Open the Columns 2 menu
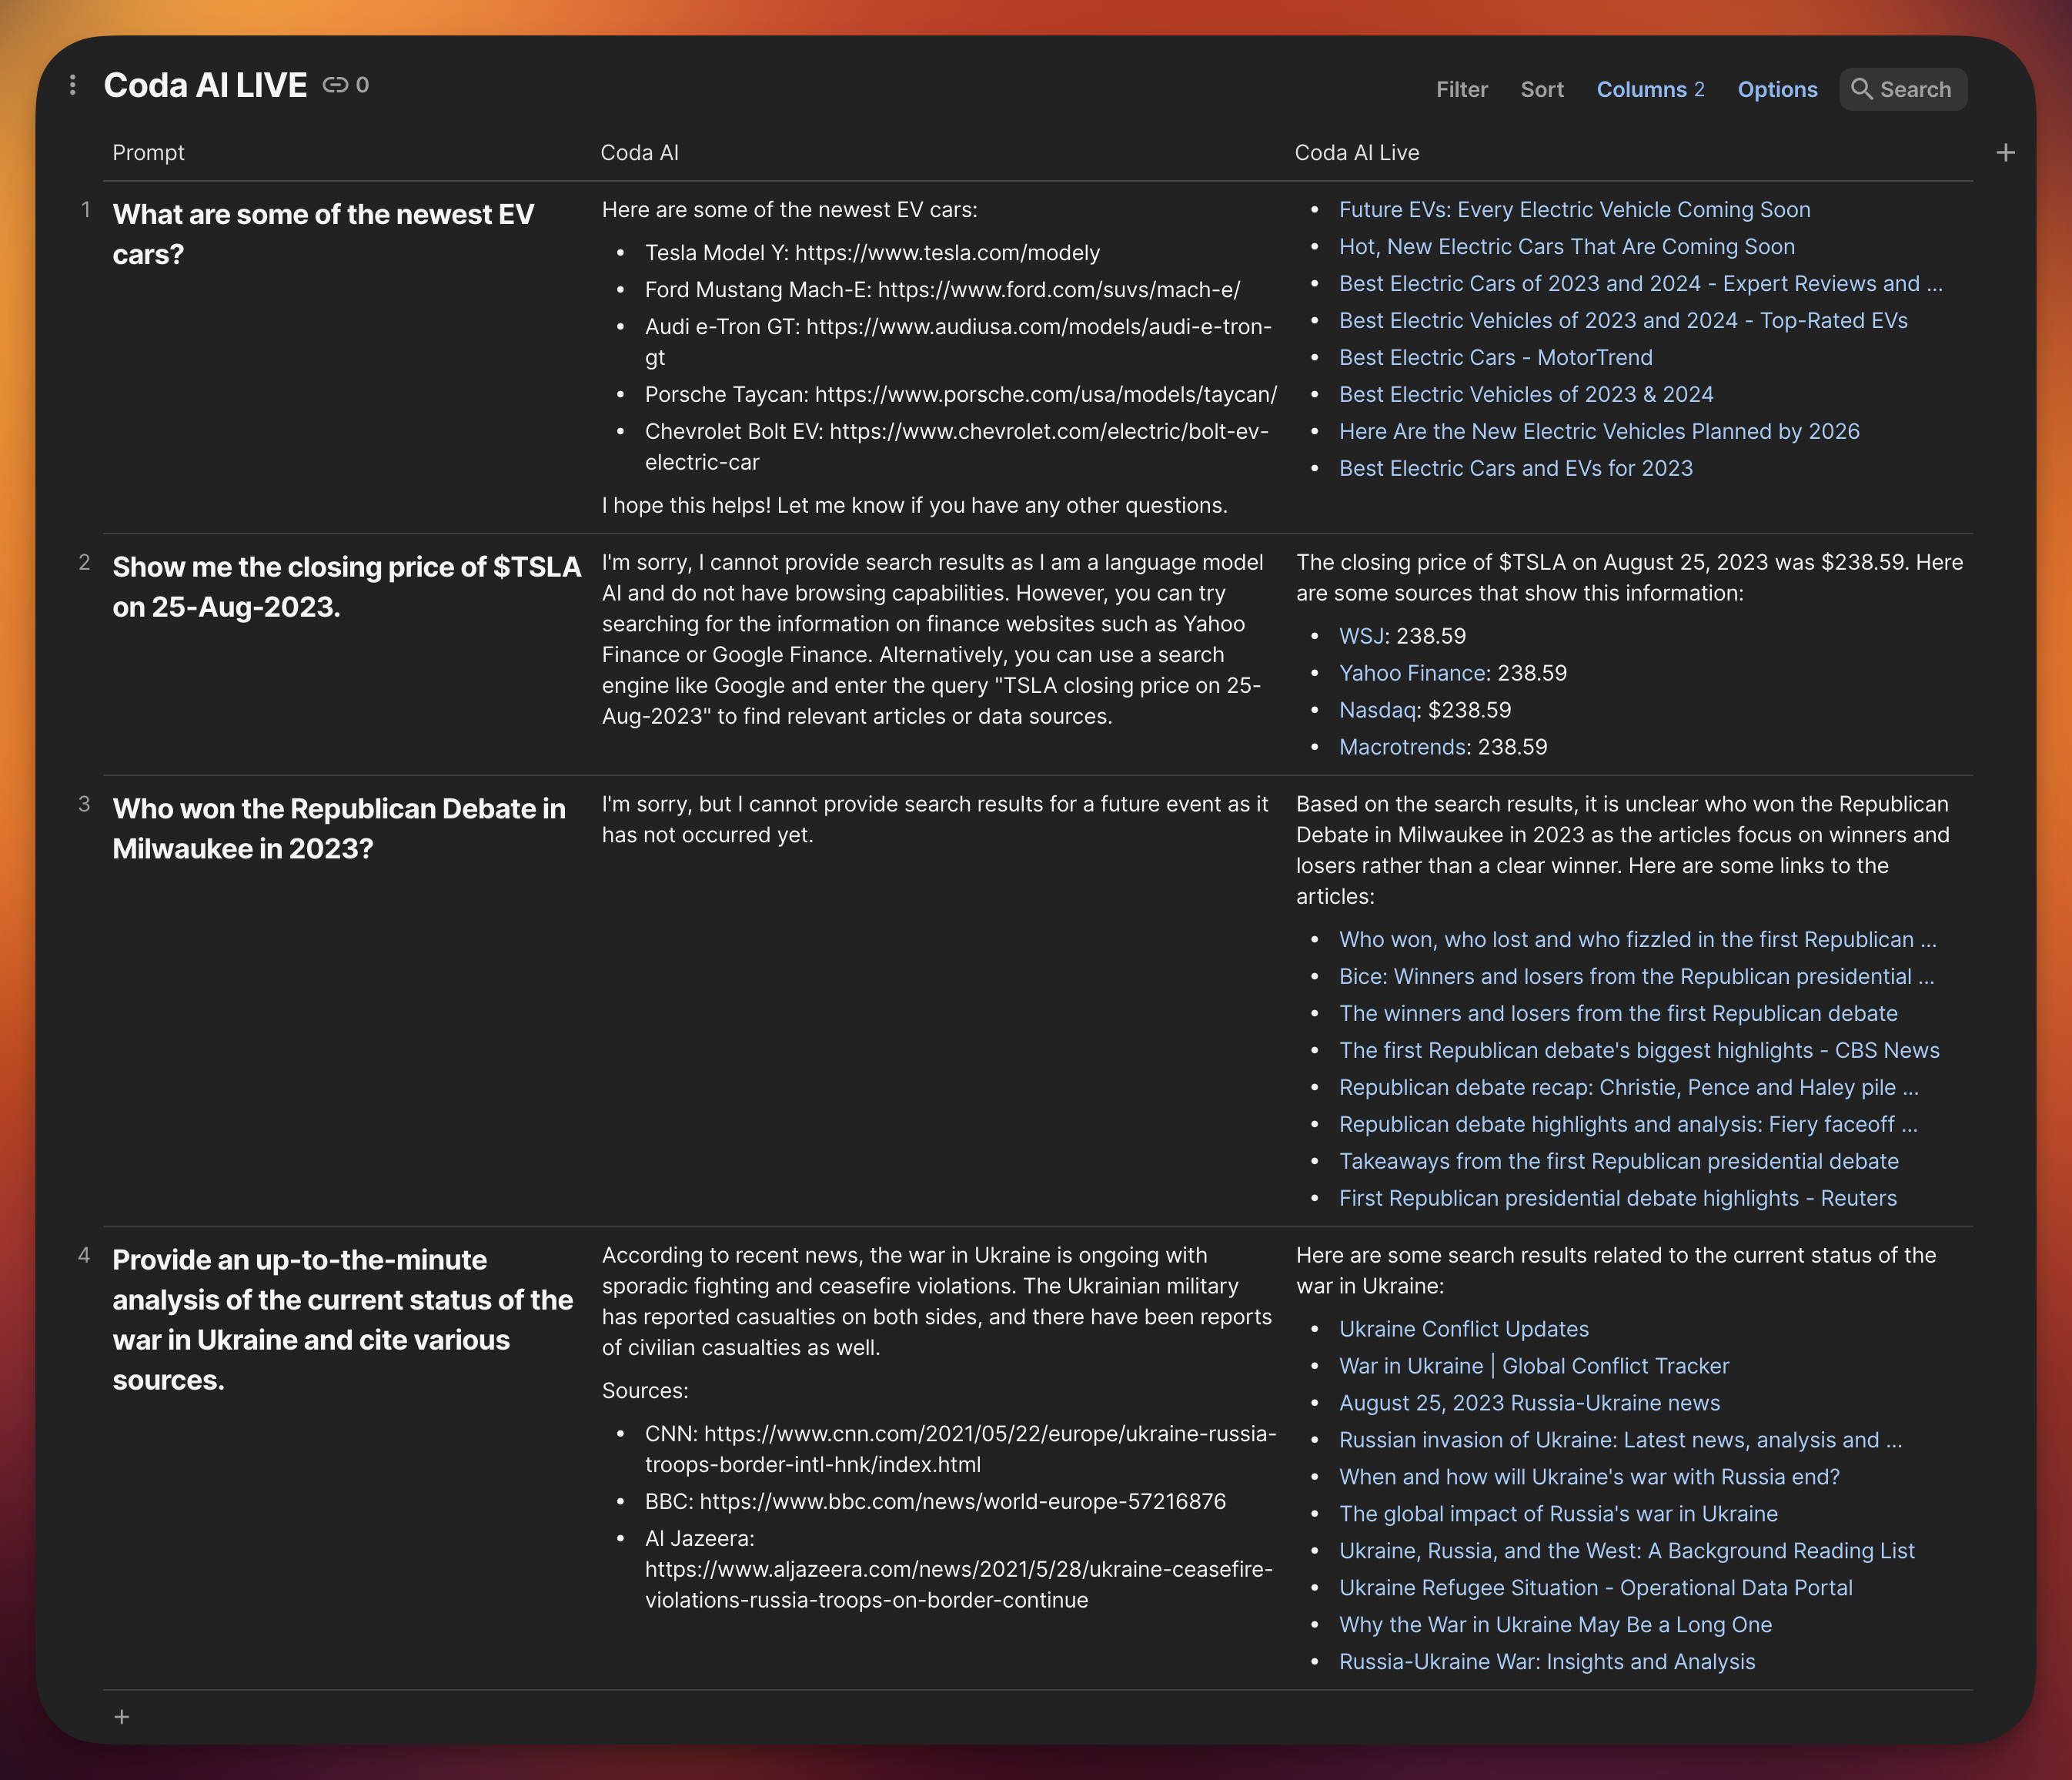 tap(1650, 89)
